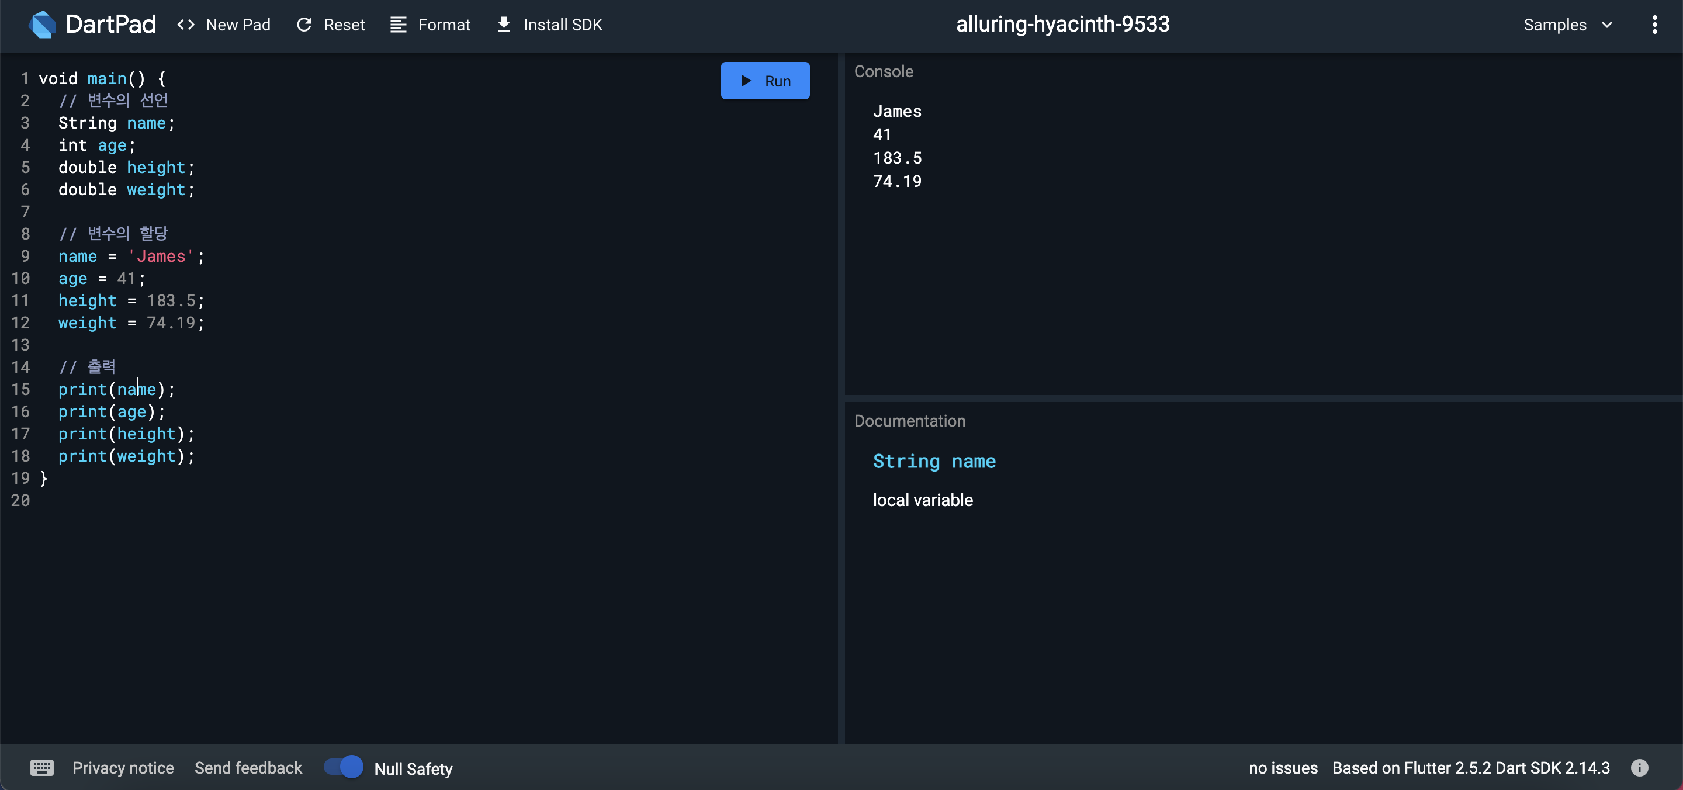Image resolution: width=1683 pixels, height=790 pixels.
Task: Click the "no issues" status text
Action: point(1283,768)
